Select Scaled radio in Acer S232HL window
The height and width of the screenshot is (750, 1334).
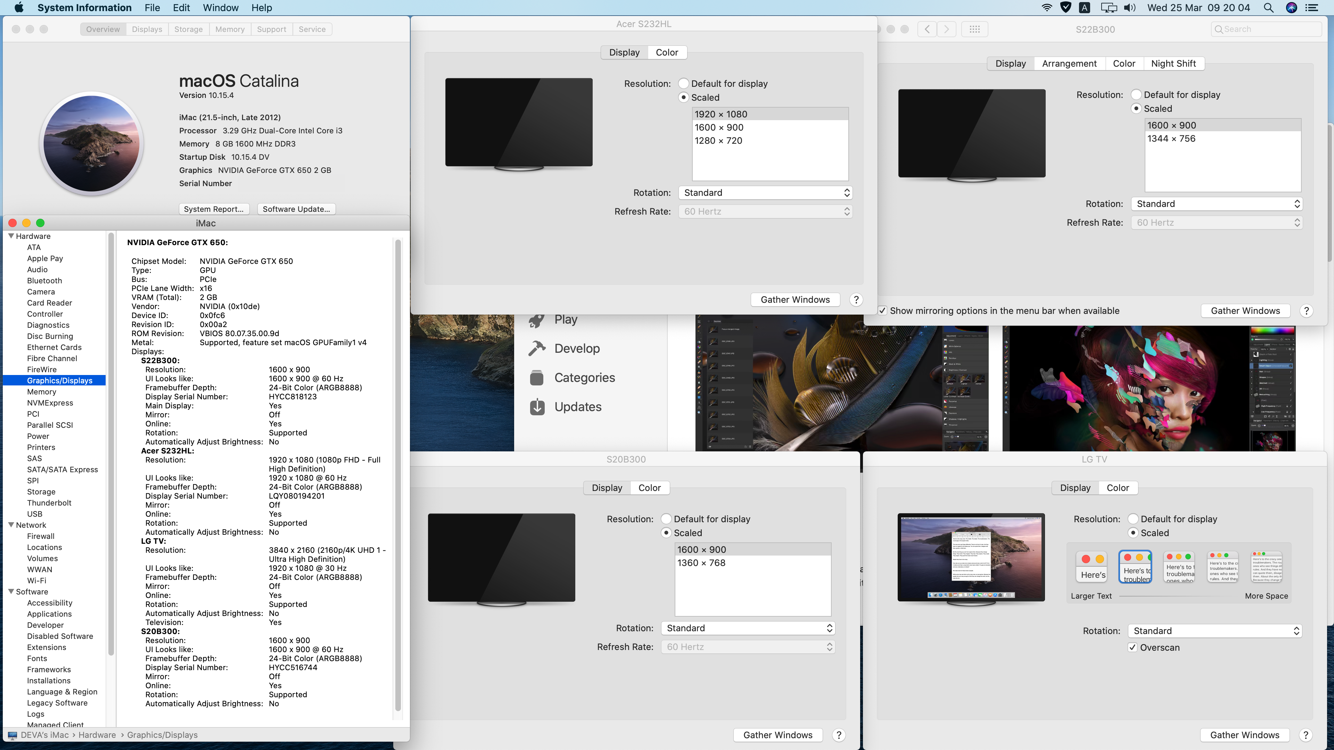[x=684, y=97]
